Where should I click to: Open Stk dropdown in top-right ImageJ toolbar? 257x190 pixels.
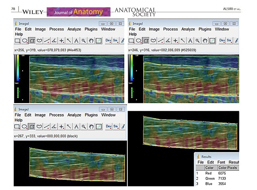click(x=229, y=41)
